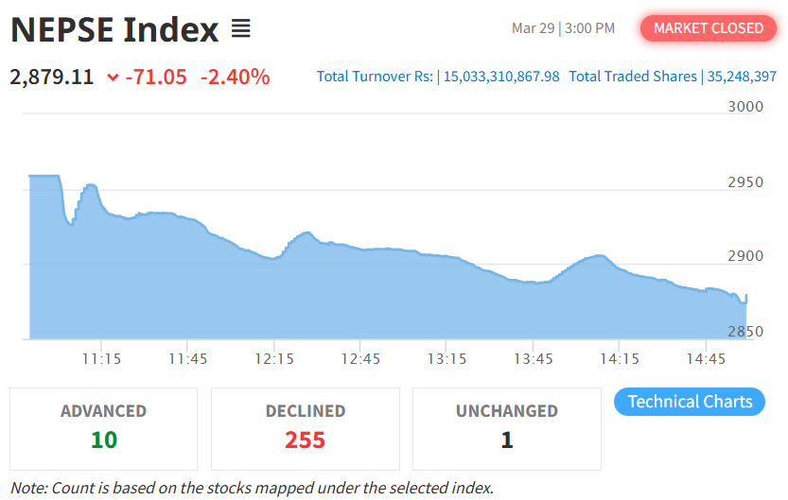
Task: Click the 2,879.11 current index value
Action: (x=52, y=77)
